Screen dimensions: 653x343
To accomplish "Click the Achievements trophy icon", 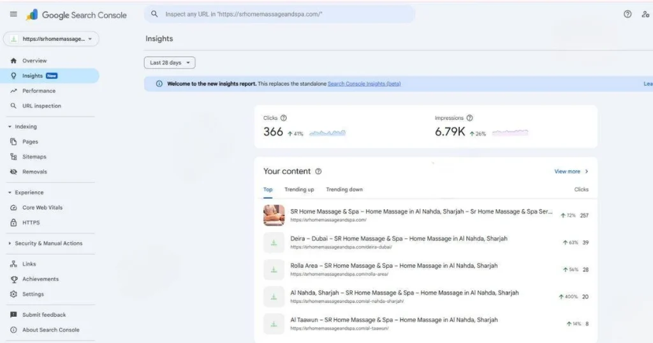I will pyautogui.click(x=14, y=279).
